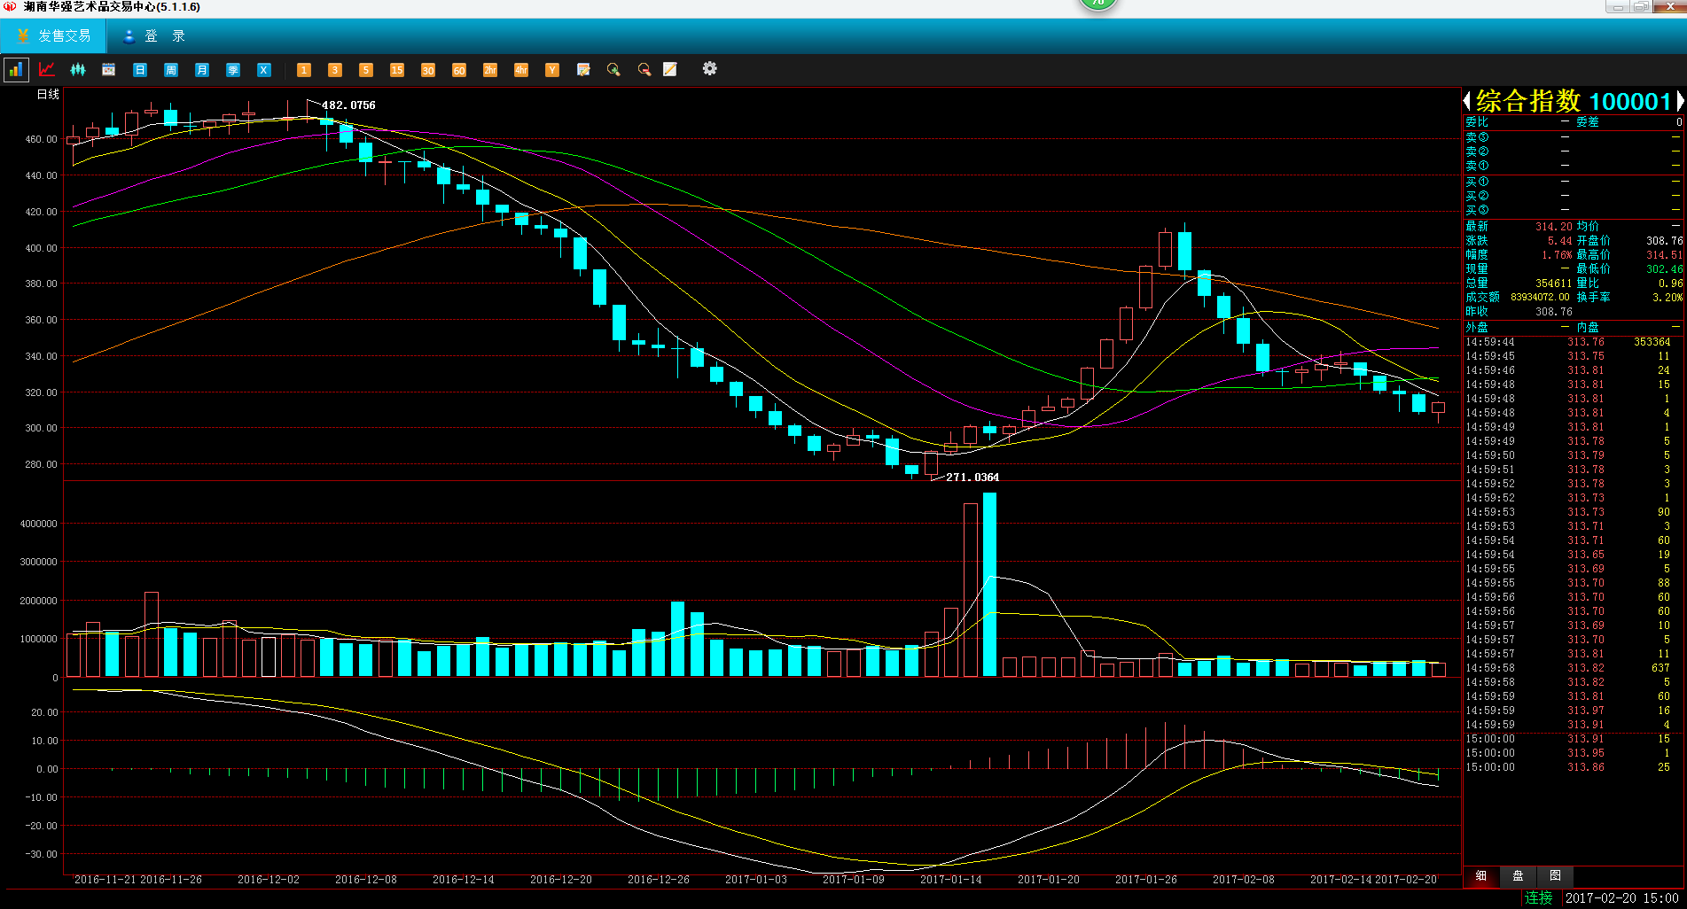The height and width of the screenshot is (909, 1687).
Task: Open the 登录 login tab
Action: (x=154, y=36)
